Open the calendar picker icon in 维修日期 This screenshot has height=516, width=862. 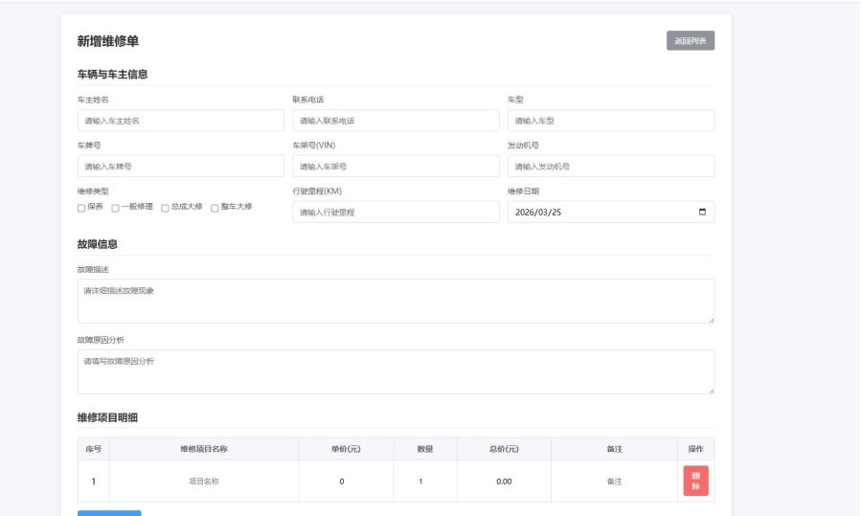pos(702,213)
